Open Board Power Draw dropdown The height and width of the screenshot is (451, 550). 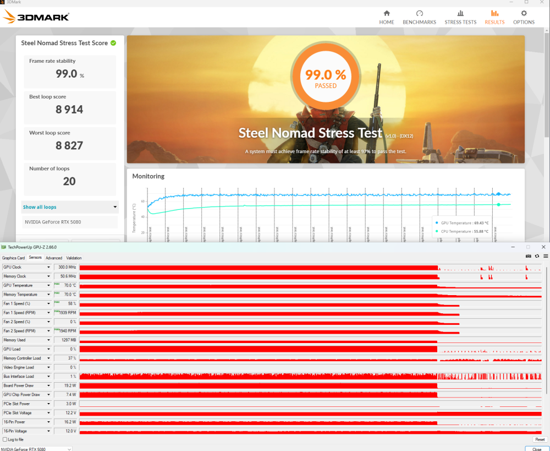point(48,385)
